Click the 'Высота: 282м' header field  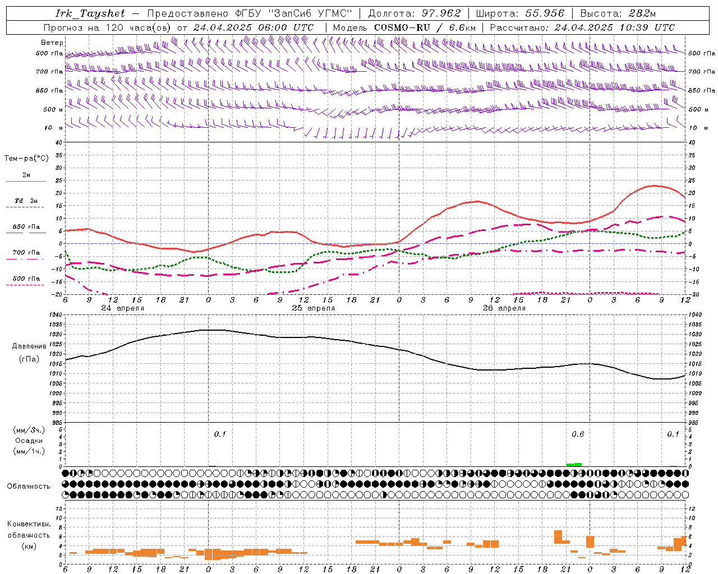618,13
